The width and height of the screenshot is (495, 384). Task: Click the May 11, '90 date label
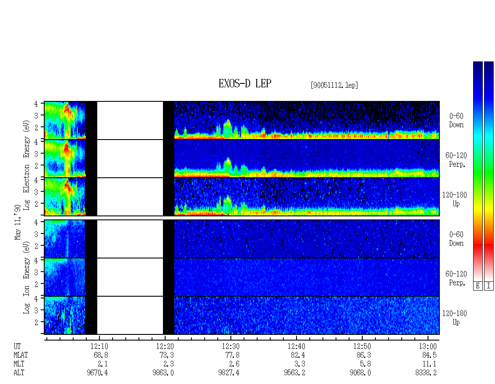pyautogui.click(x=18, y=223)
